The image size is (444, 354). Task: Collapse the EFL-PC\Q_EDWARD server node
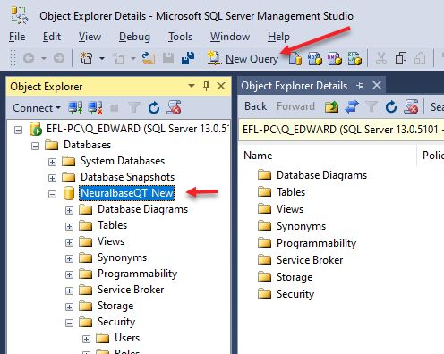tap(19, 131)
